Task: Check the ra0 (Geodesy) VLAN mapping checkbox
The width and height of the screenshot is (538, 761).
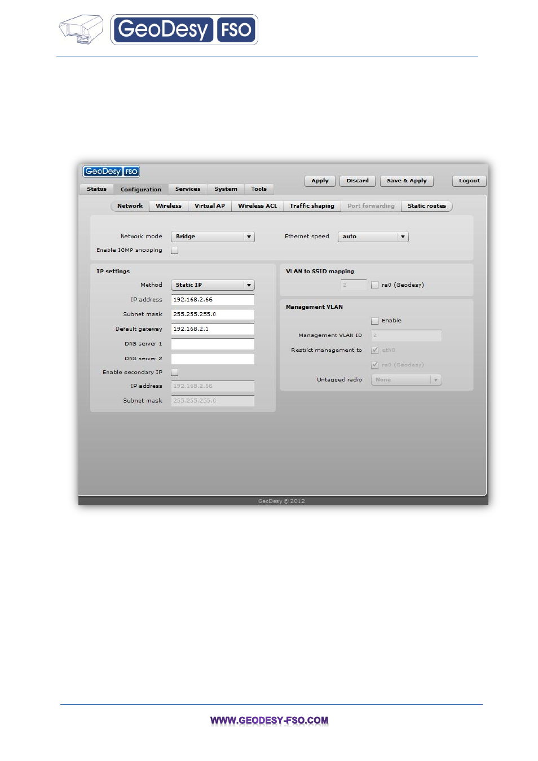Action: pyautogui.click(x=374, y=285)
